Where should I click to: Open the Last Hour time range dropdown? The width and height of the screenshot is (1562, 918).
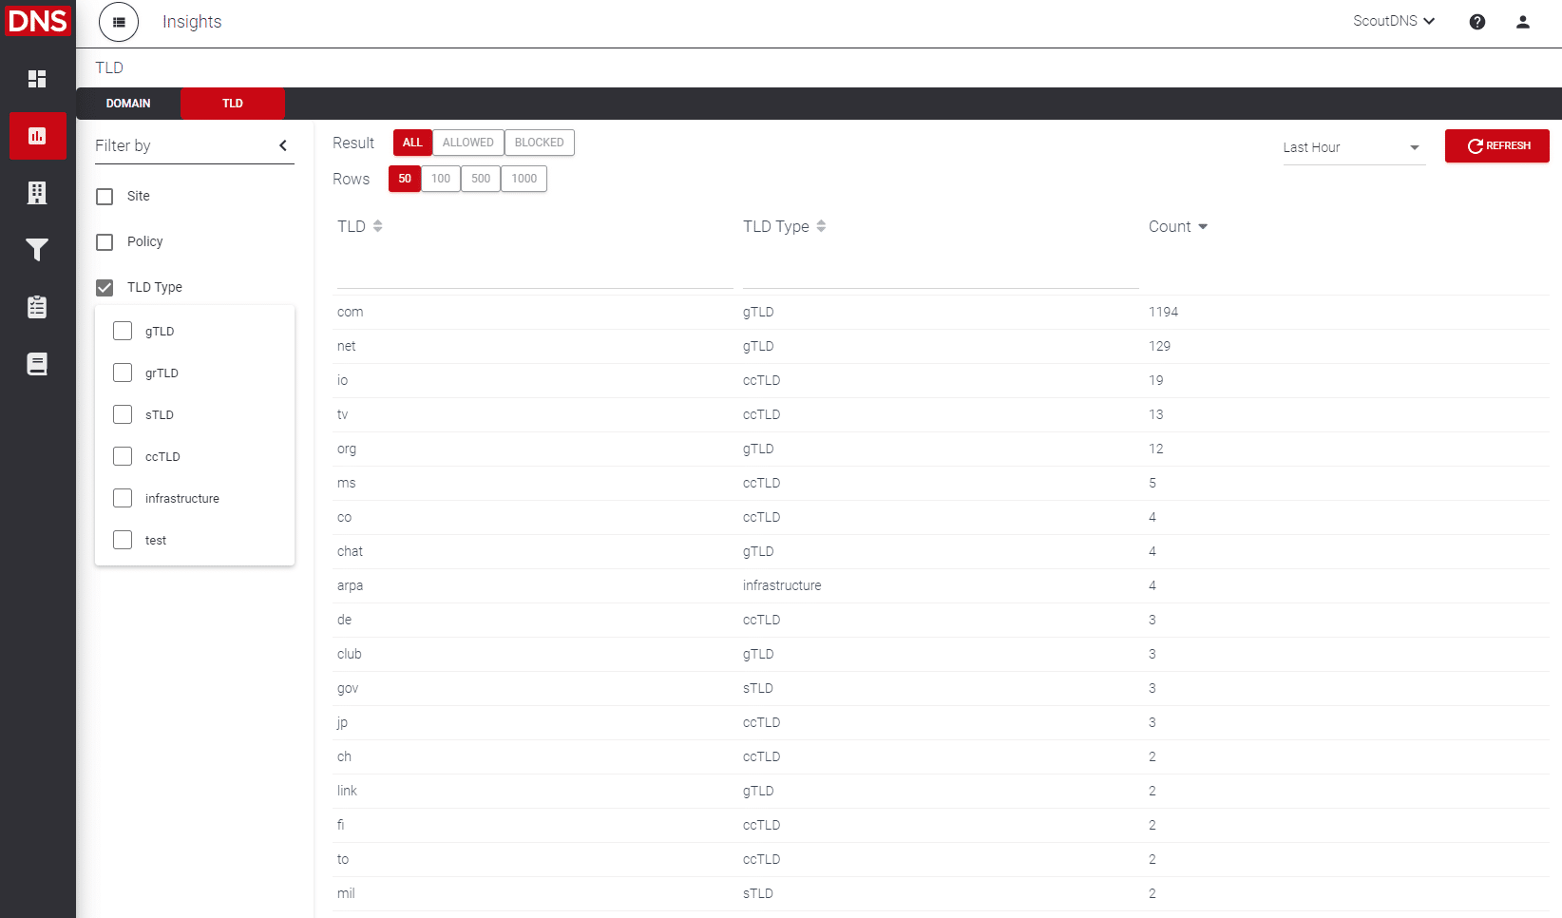(x=1354, y=147)
